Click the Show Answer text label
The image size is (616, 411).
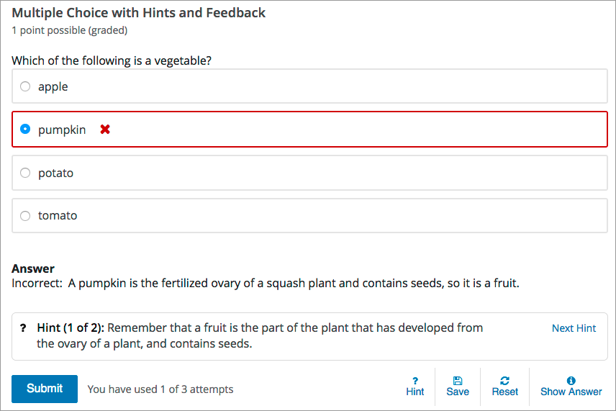(x=571, y=392)
